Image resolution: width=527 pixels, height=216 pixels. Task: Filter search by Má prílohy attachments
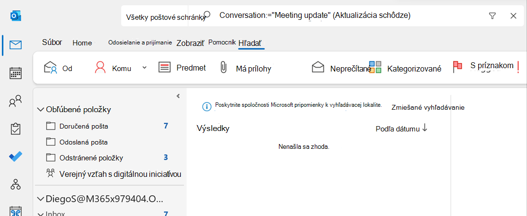(245, 68)
